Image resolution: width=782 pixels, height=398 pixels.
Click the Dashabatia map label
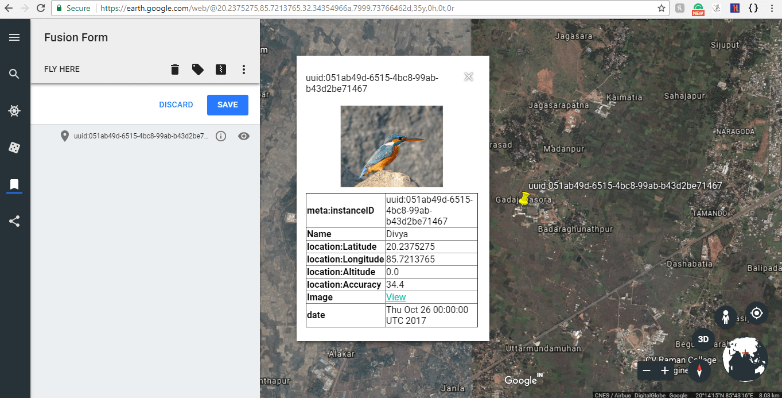tap(689, 264)
